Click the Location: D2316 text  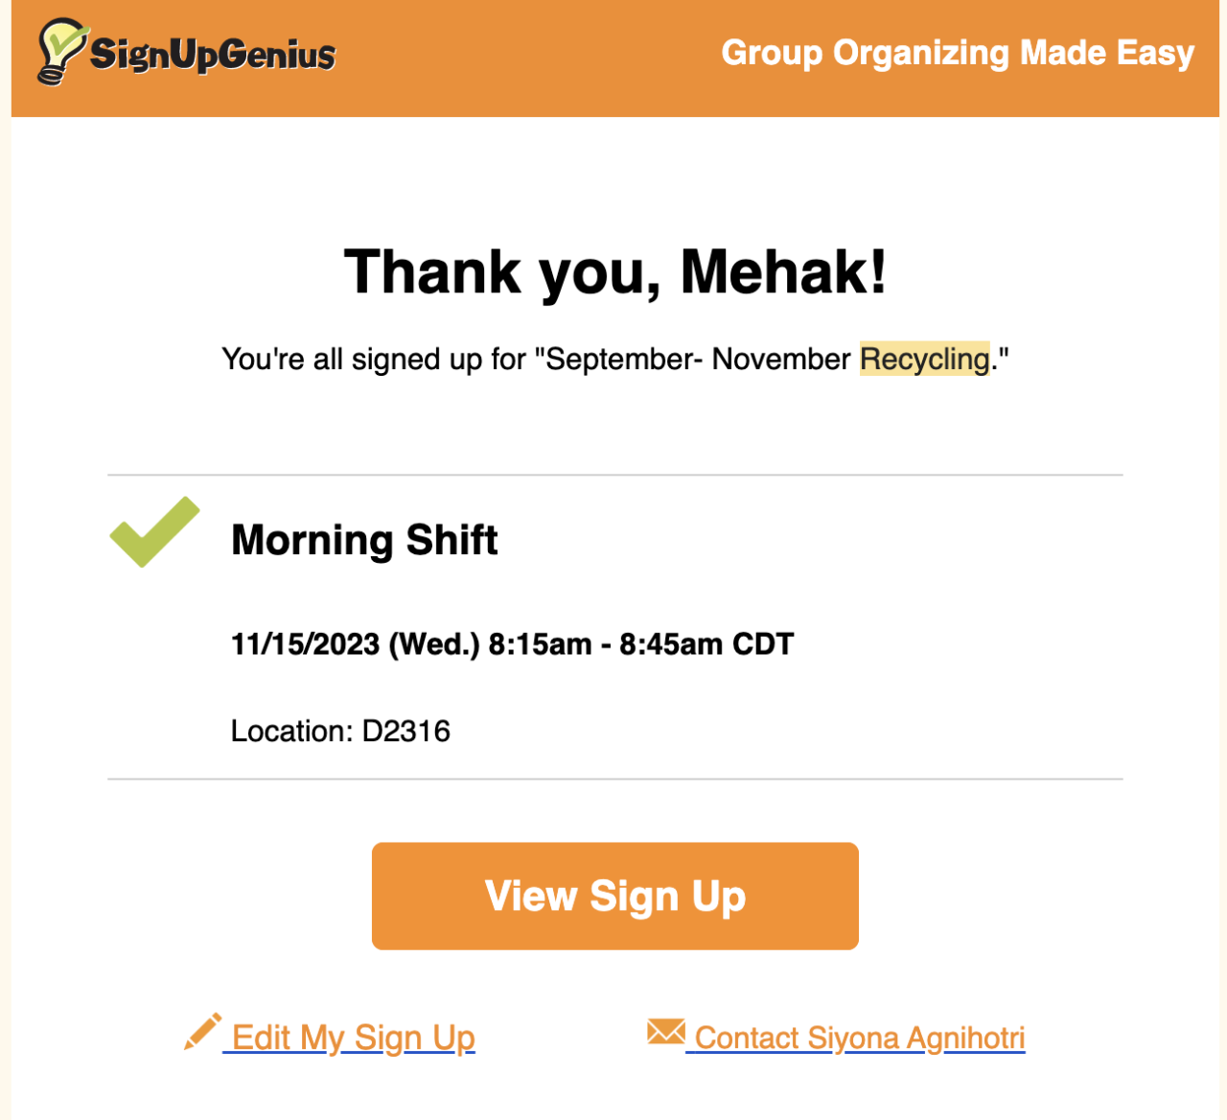click(x=340, y=732)
